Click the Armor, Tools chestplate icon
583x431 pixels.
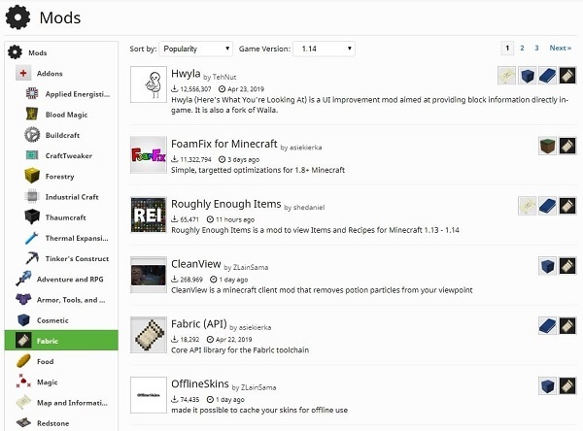coord(23,299)
